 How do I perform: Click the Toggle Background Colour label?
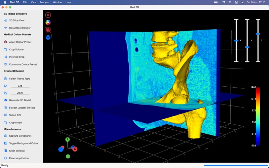click(x=24, y=143)
